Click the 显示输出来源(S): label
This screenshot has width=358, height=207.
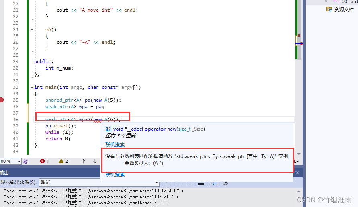coord(18,182)
